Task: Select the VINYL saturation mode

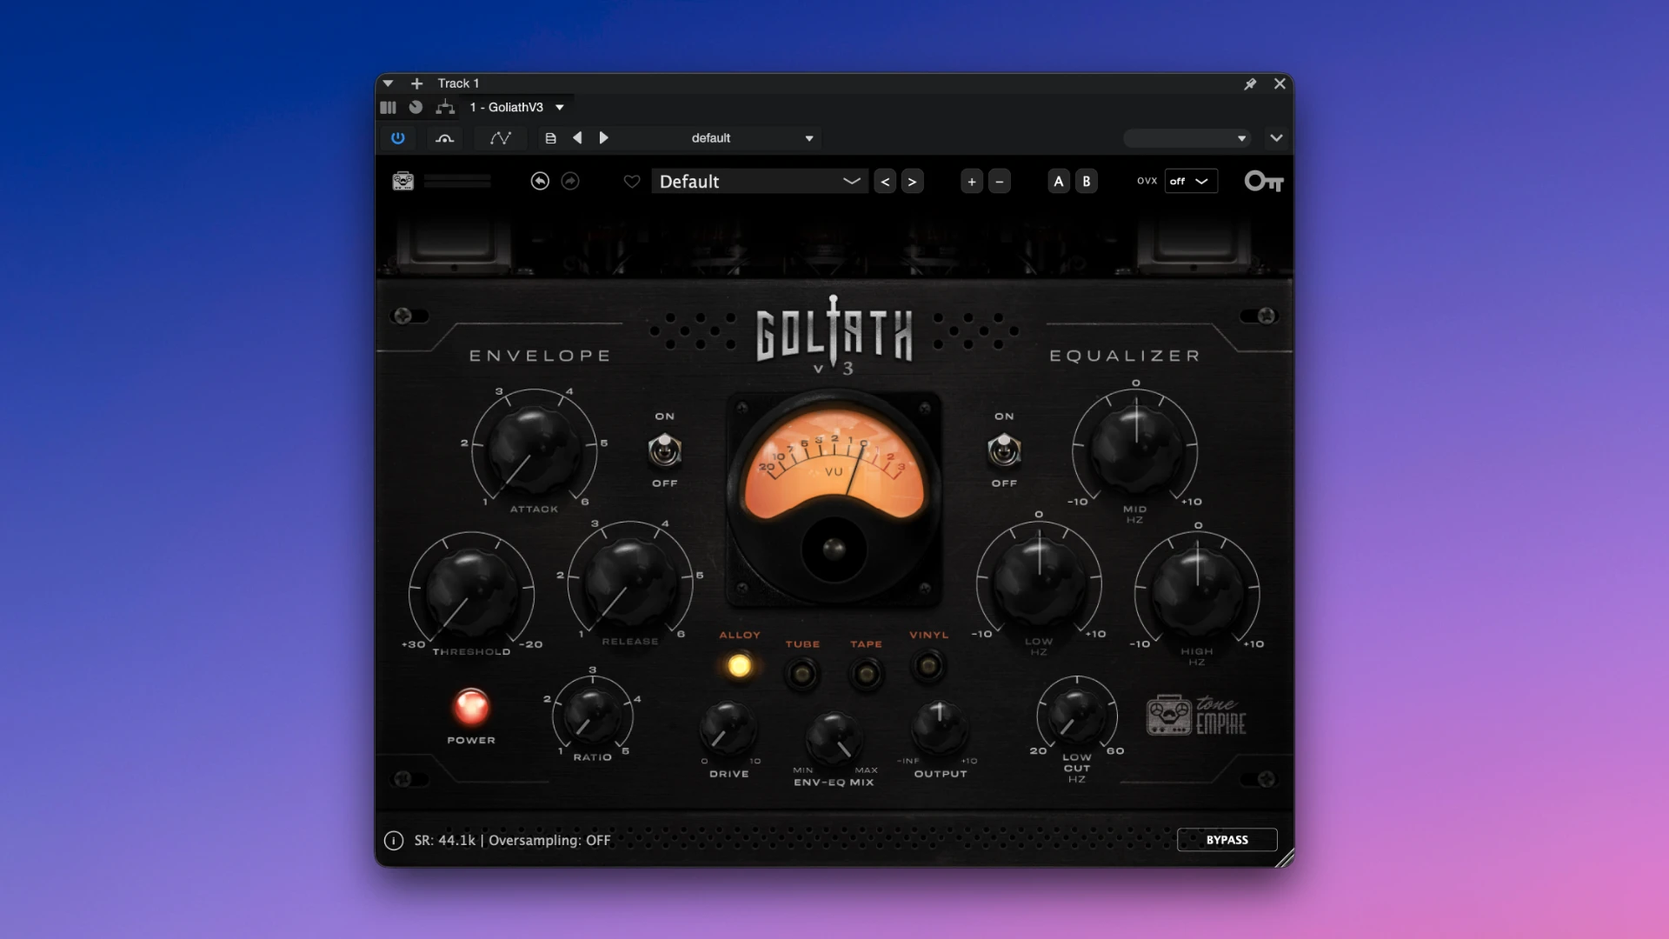Action: 928,666
